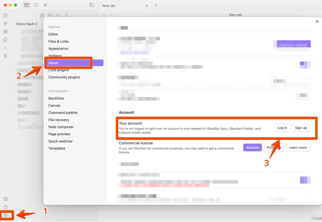Click the backlinks count in status bar

pos(317,218)
